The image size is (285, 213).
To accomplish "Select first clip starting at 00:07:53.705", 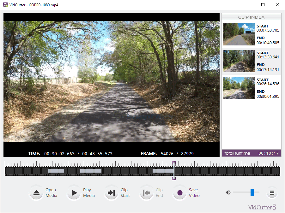I will (251, 34).
